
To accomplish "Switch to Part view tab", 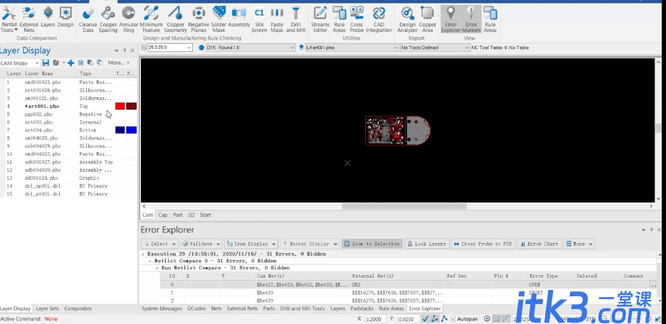I will click(178, 215).
